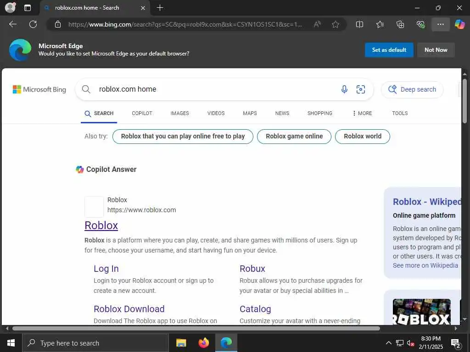Viewport: 470px width, 352px height.
Task: Add this page to favorites star
Action: tap(336, 24)
